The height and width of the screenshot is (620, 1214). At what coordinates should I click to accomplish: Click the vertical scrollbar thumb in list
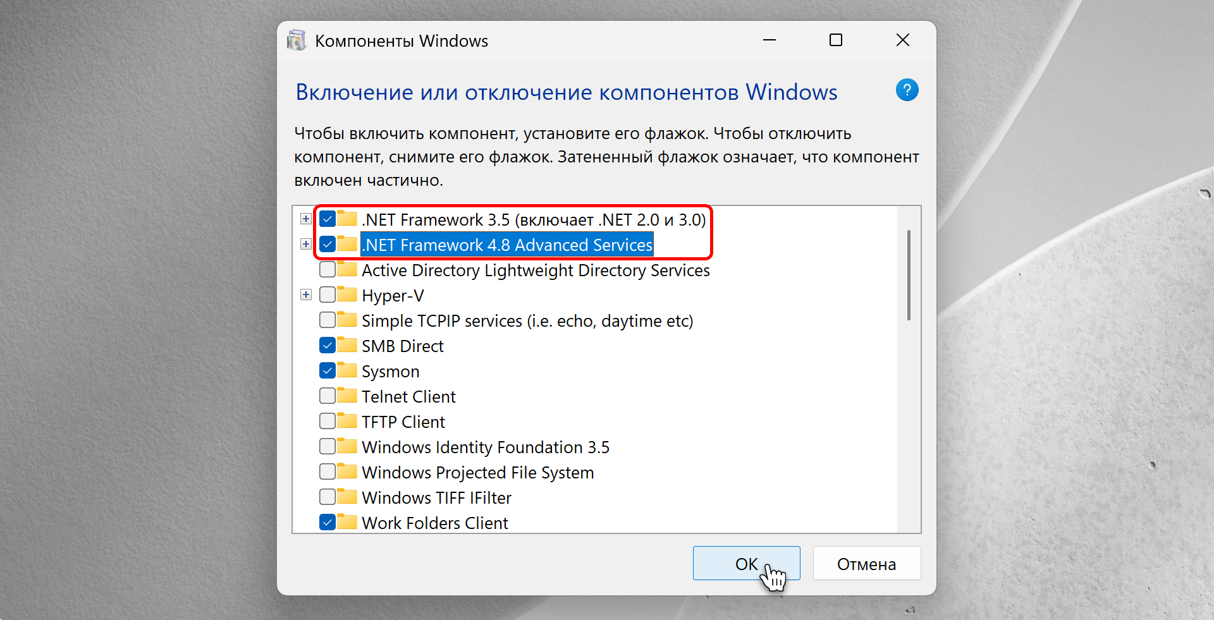click(x=909, y=275)
